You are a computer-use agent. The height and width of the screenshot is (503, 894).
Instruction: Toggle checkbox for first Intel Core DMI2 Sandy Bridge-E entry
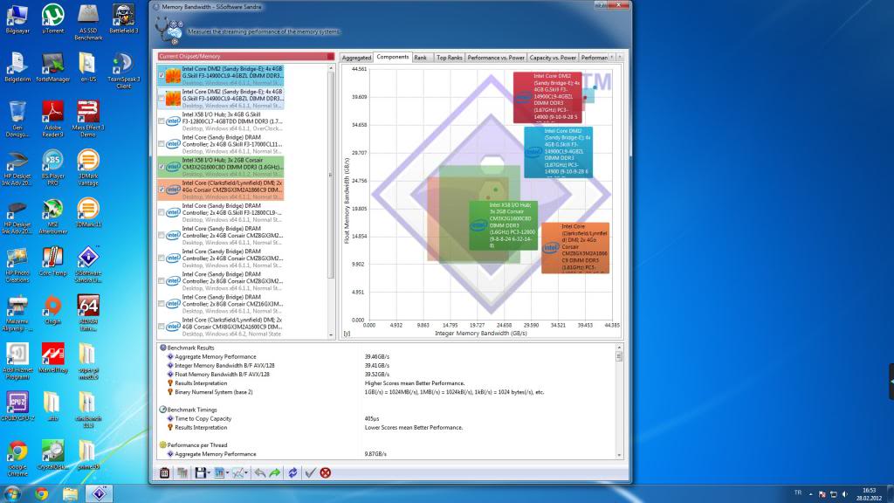[162, 75]
